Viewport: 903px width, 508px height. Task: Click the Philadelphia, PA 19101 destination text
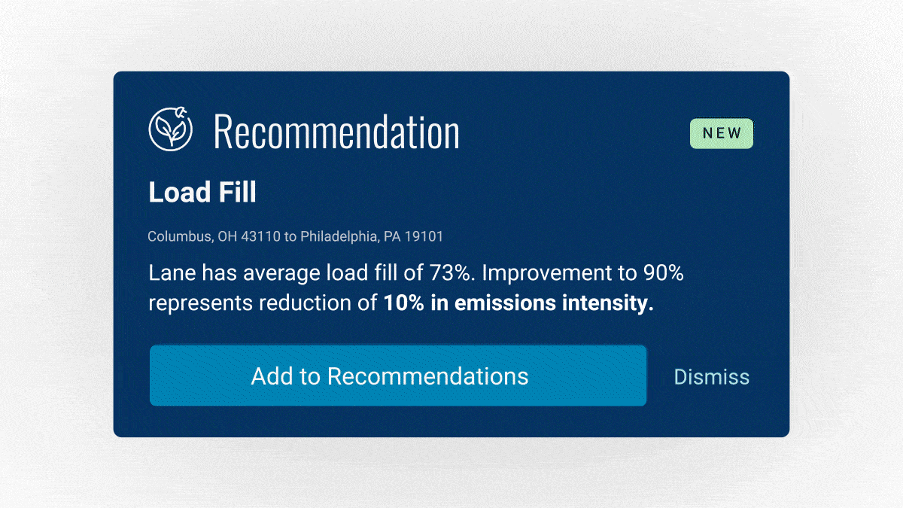pos(372,236)
